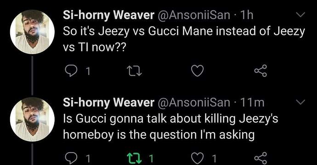
Task: Open the 1h timestamp of first tweet
Action: click(x=246, y=15)
